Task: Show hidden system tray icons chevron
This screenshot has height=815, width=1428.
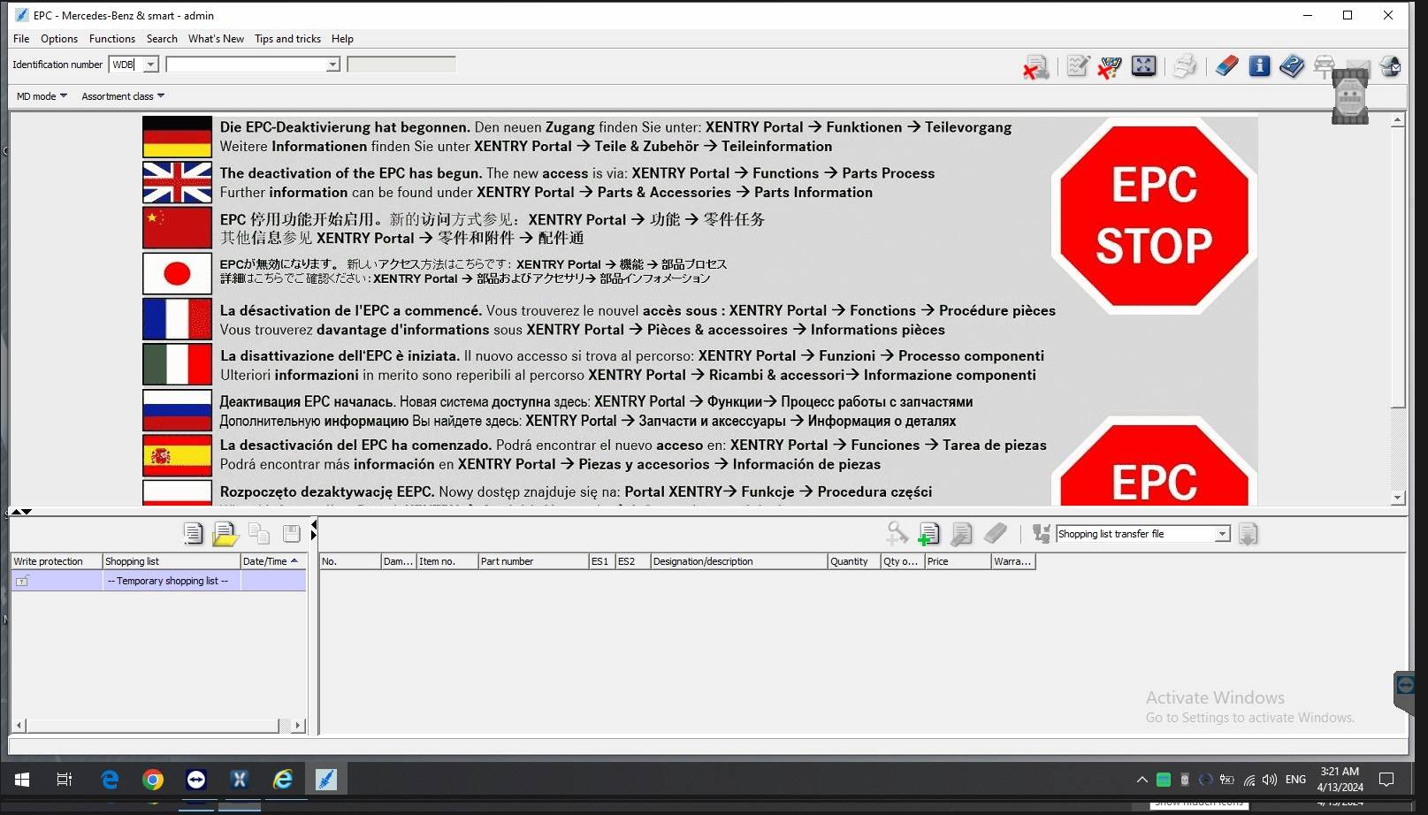Action: pyautogui.click(x=1142, y=779)
